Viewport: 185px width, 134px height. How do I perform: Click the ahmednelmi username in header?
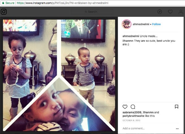(x=141, y=24)
